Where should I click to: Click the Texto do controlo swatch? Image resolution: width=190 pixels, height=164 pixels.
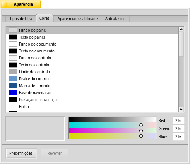click(x=13, y=65)
